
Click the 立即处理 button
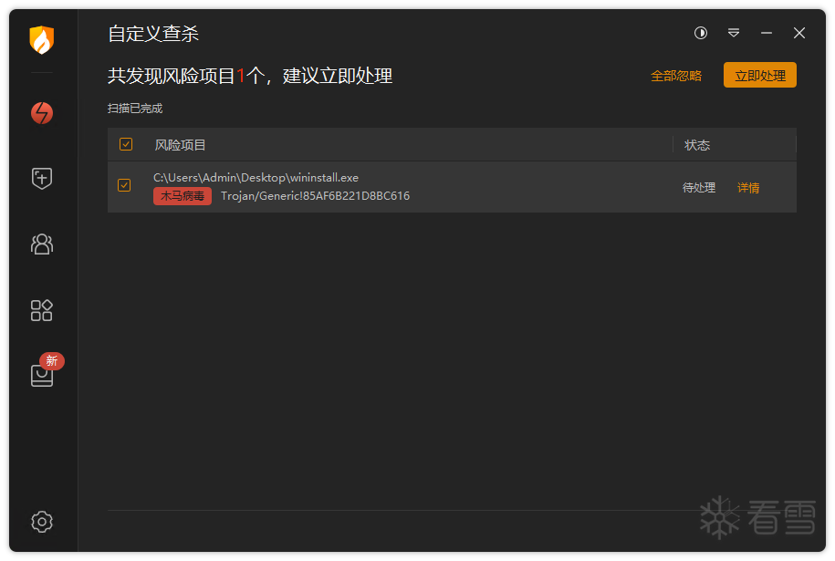point(759,76)
